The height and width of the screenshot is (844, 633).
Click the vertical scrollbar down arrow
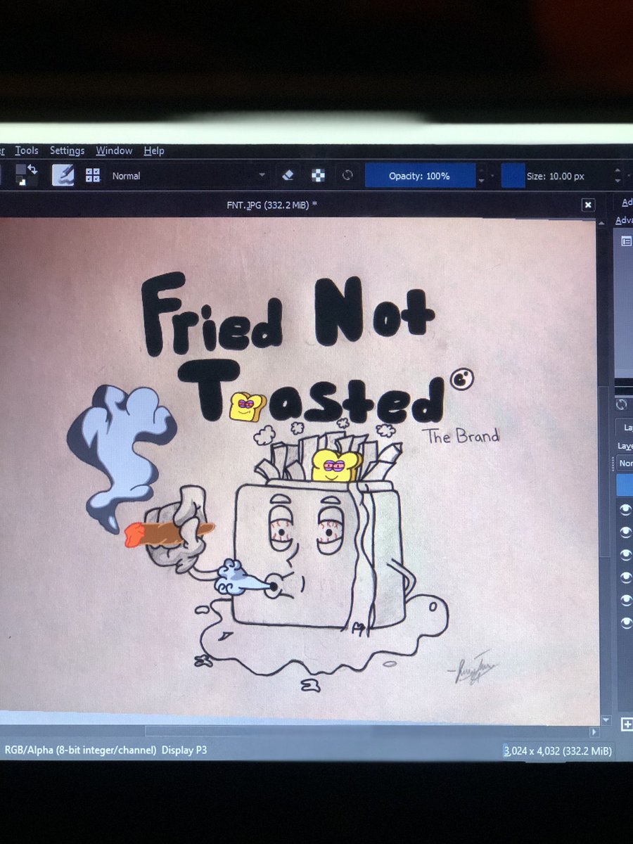606,720
